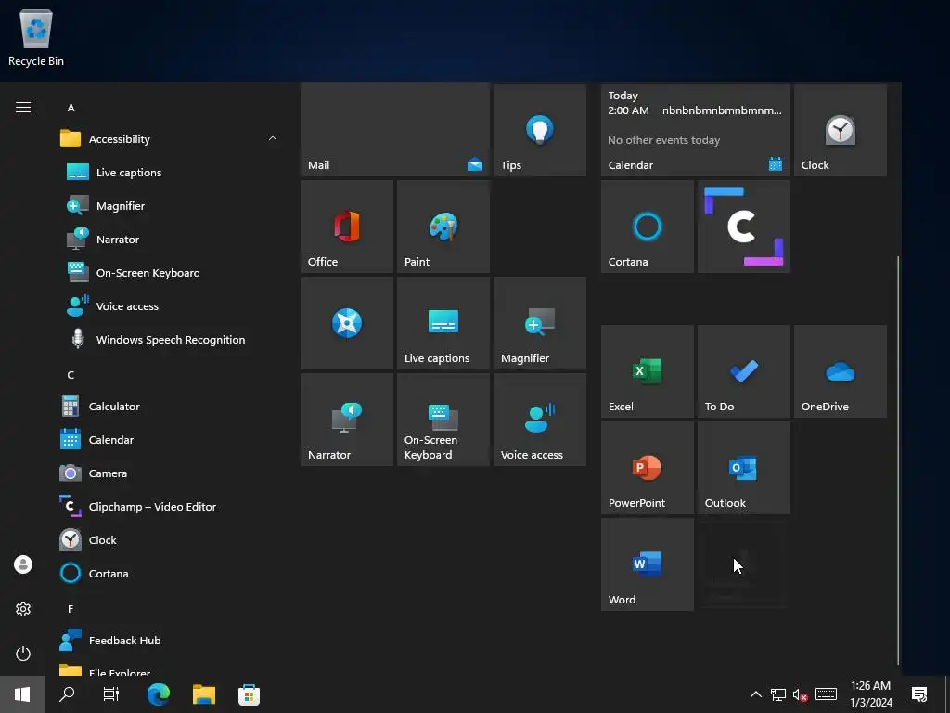Open Feedback Hub from the app list

point(170,641)
